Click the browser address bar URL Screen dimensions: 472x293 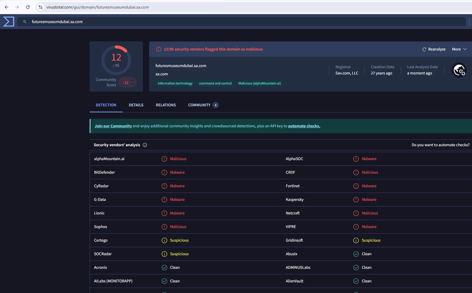pos(98,7)
